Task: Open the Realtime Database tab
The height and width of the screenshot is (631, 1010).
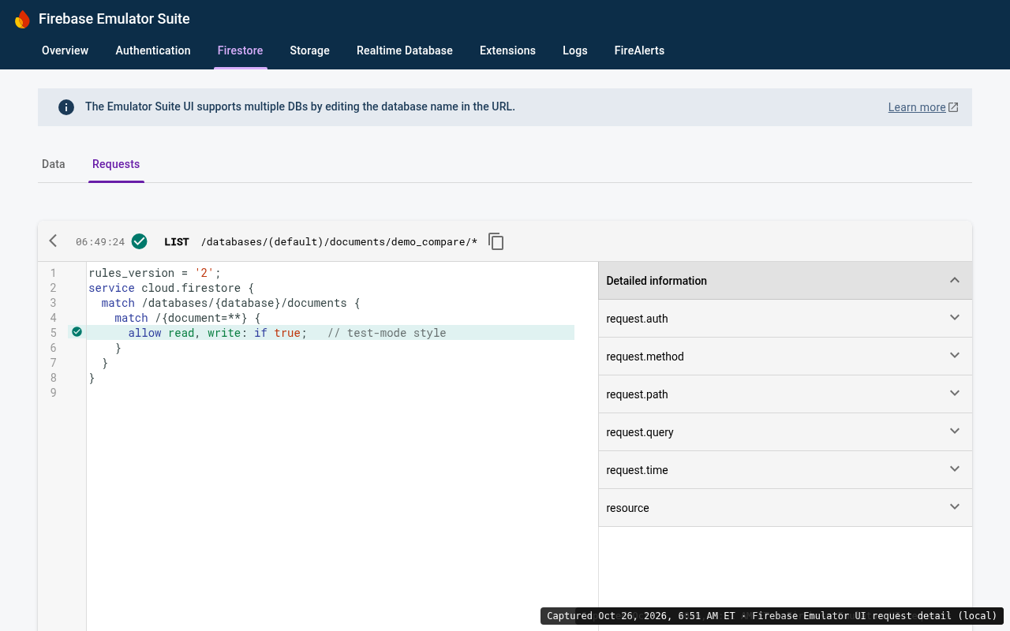Action: tap(405, 50)
